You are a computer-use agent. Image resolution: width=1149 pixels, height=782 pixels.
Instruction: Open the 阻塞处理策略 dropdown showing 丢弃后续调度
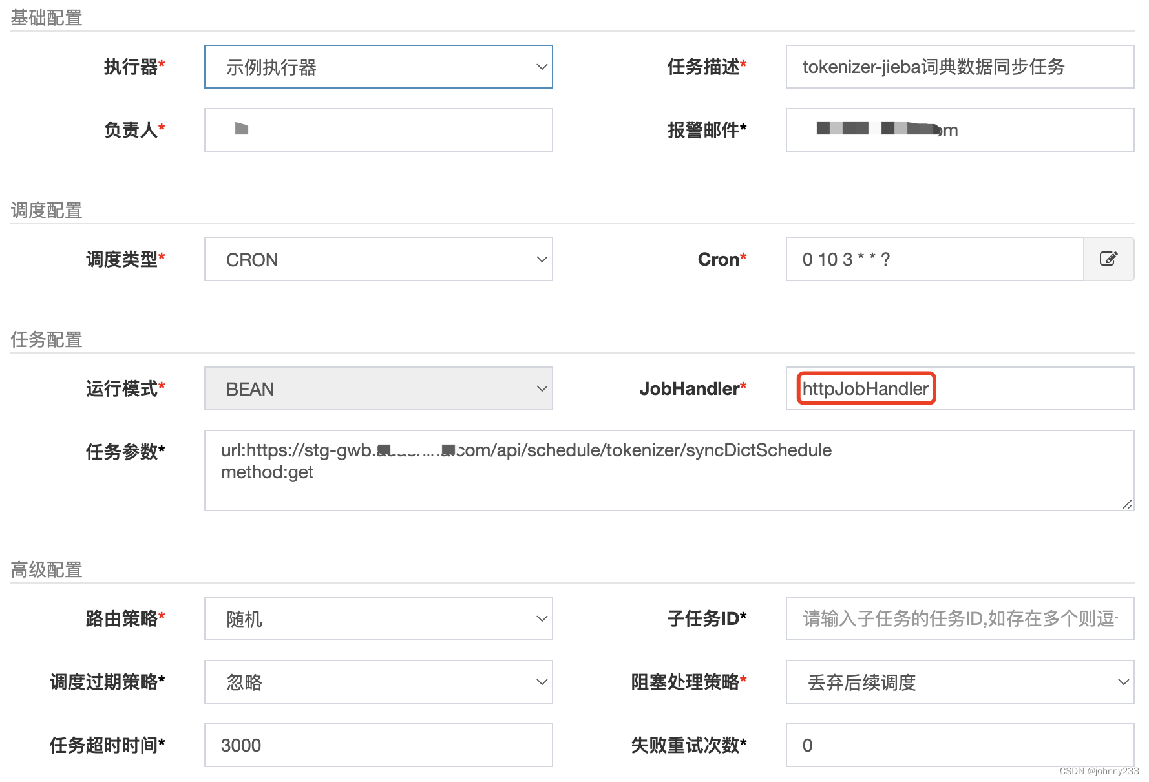tap(960, 682)
